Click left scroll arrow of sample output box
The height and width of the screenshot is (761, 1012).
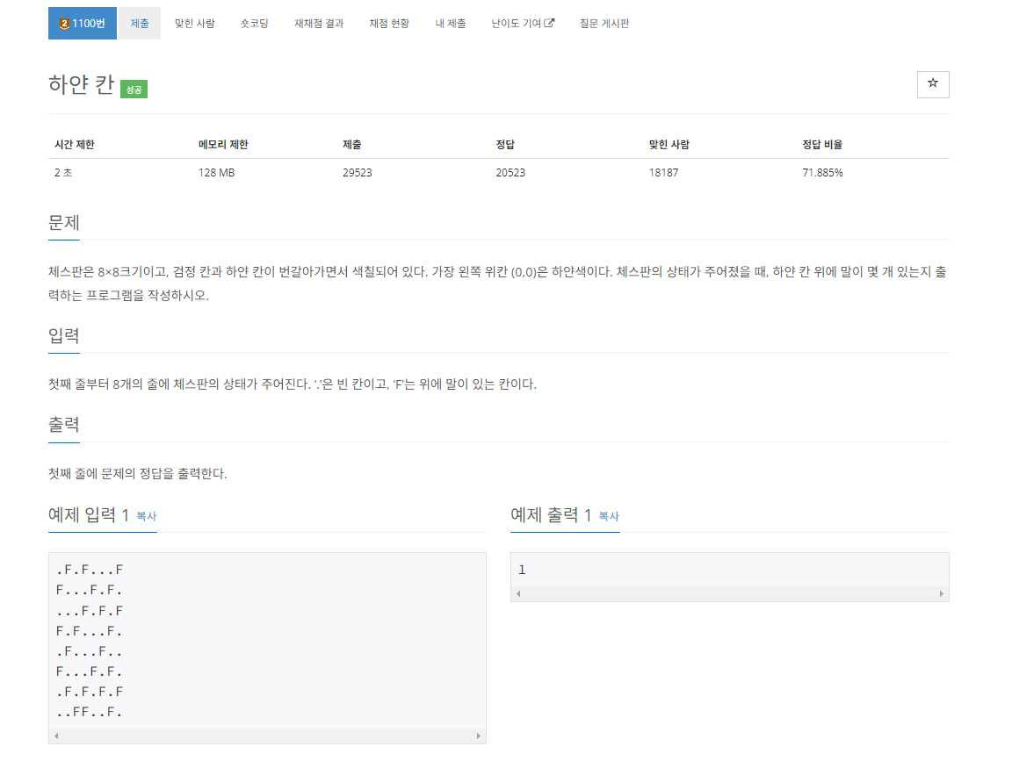tap(519, 594)
